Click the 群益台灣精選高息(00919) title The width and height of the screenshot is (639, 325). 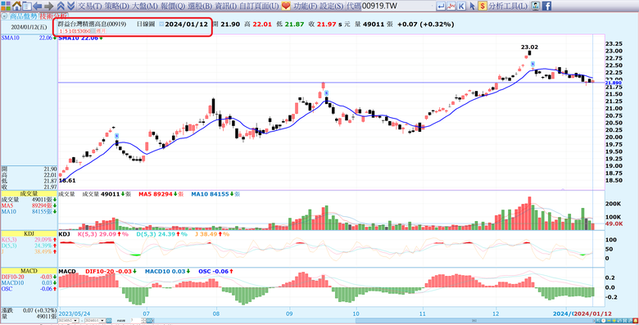92,24
